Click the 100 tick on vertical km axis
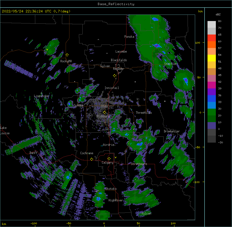 [x=198, y=43]
